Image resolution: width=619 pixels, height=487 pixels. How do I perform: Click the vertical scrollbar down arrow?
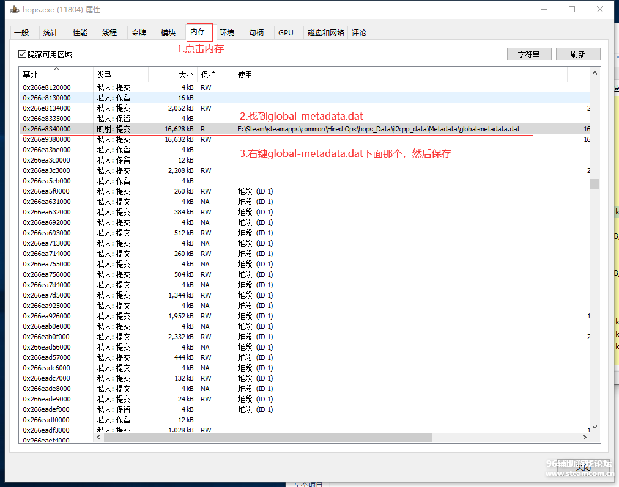click(x=595, y=430)
